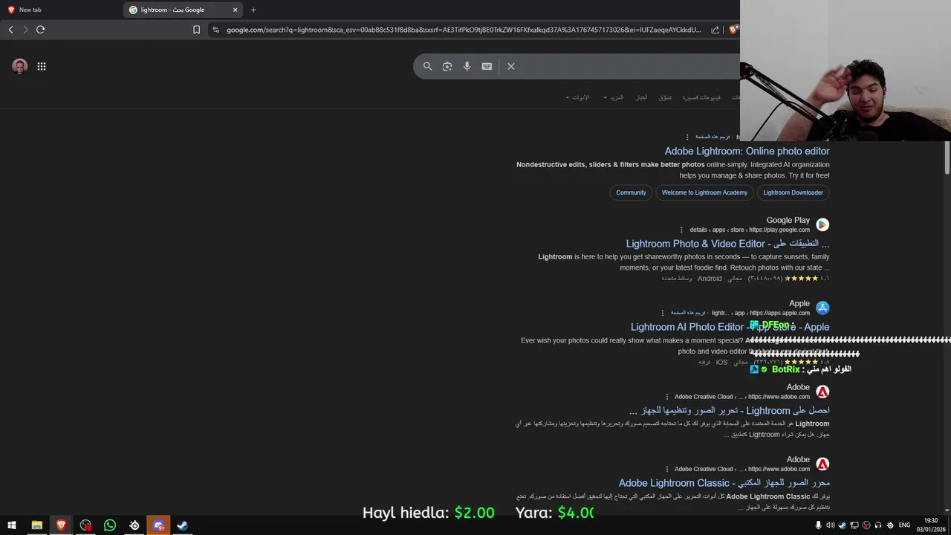Click the Google Play favicon
The width and height of the screenshot is (951, 535).
[822, 224]
